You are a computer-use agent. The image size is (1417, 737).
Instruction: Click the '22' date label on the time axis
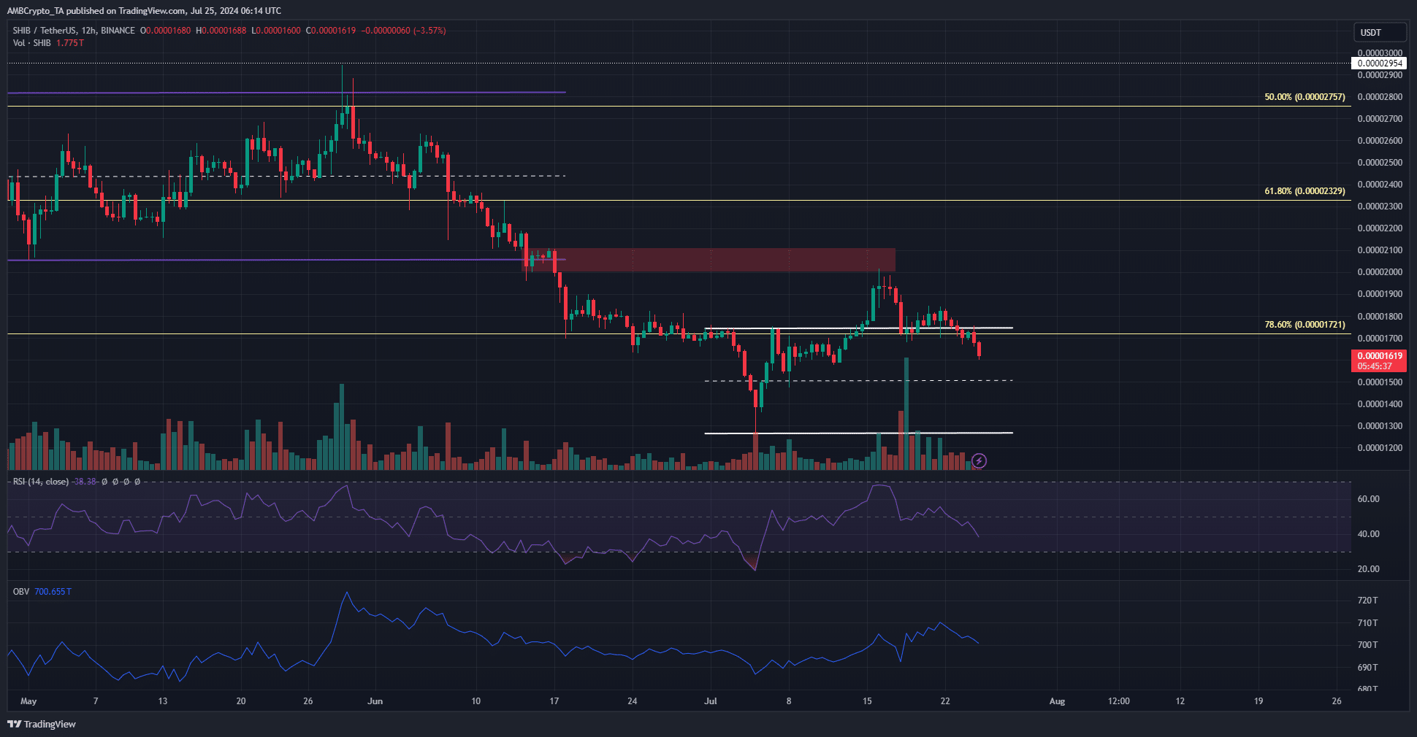coord(945,701)
